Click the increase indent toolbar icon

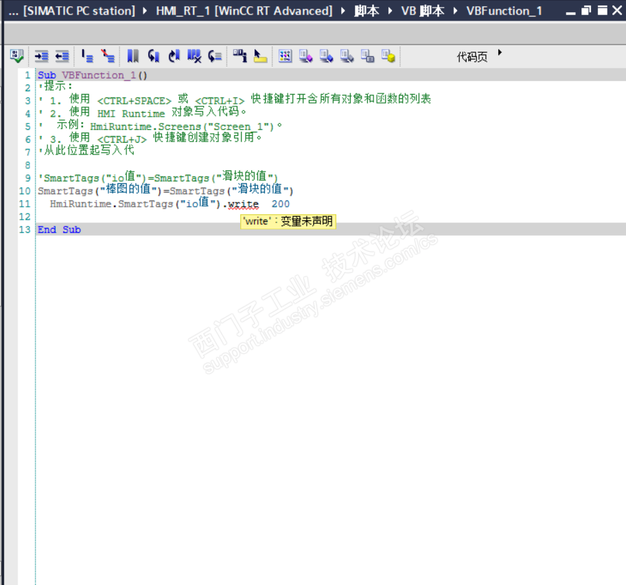tap(41, 56)
